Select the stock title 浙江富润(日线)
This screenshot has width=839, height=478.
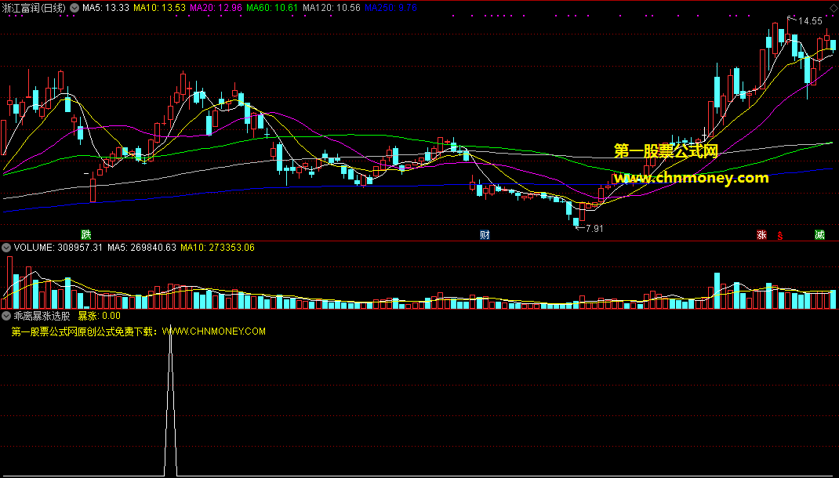pos(34,8)
